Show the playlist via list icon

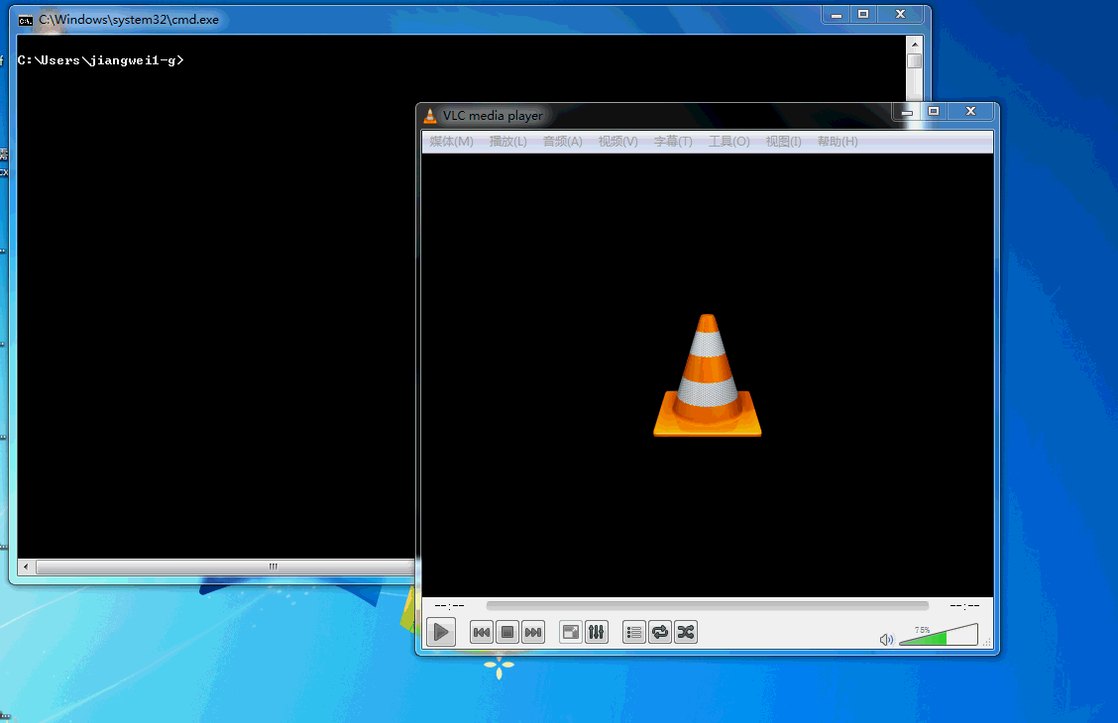(634, 632)
